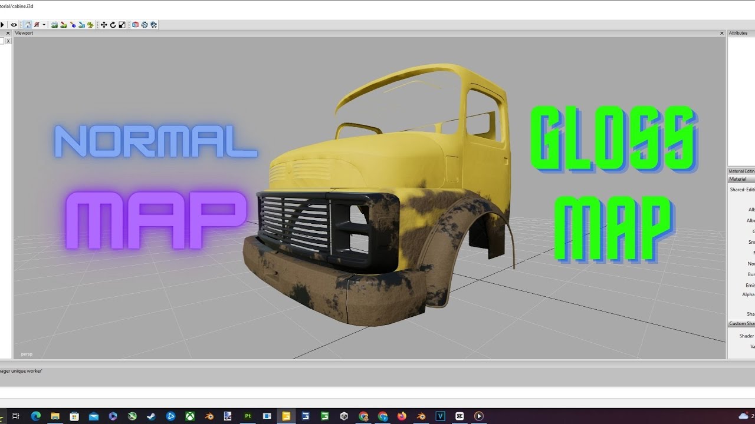Click the Attributes panel header
Screen dimensions: 755x424
pos(741,34)
